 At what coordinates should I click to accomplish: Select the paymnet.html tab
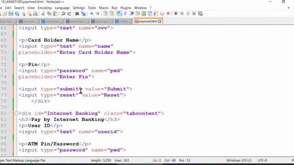147,22
